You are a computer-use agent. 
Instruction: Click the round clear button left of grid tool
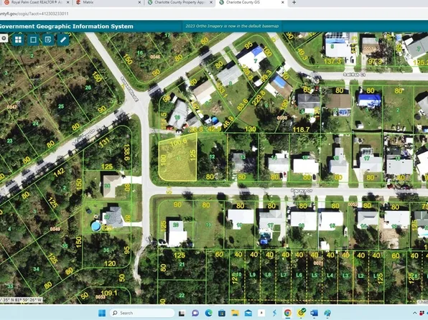tap(4, 39)
